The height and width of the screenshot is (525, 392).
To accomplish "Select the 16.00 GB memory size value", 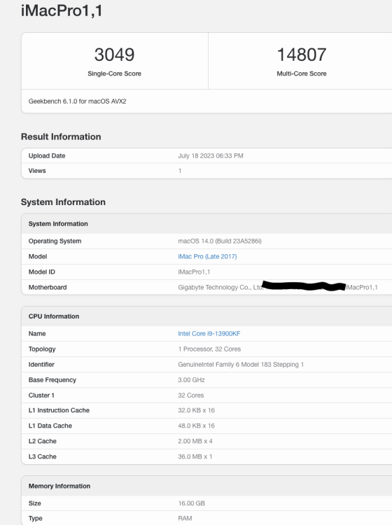I will click(192, 503).
